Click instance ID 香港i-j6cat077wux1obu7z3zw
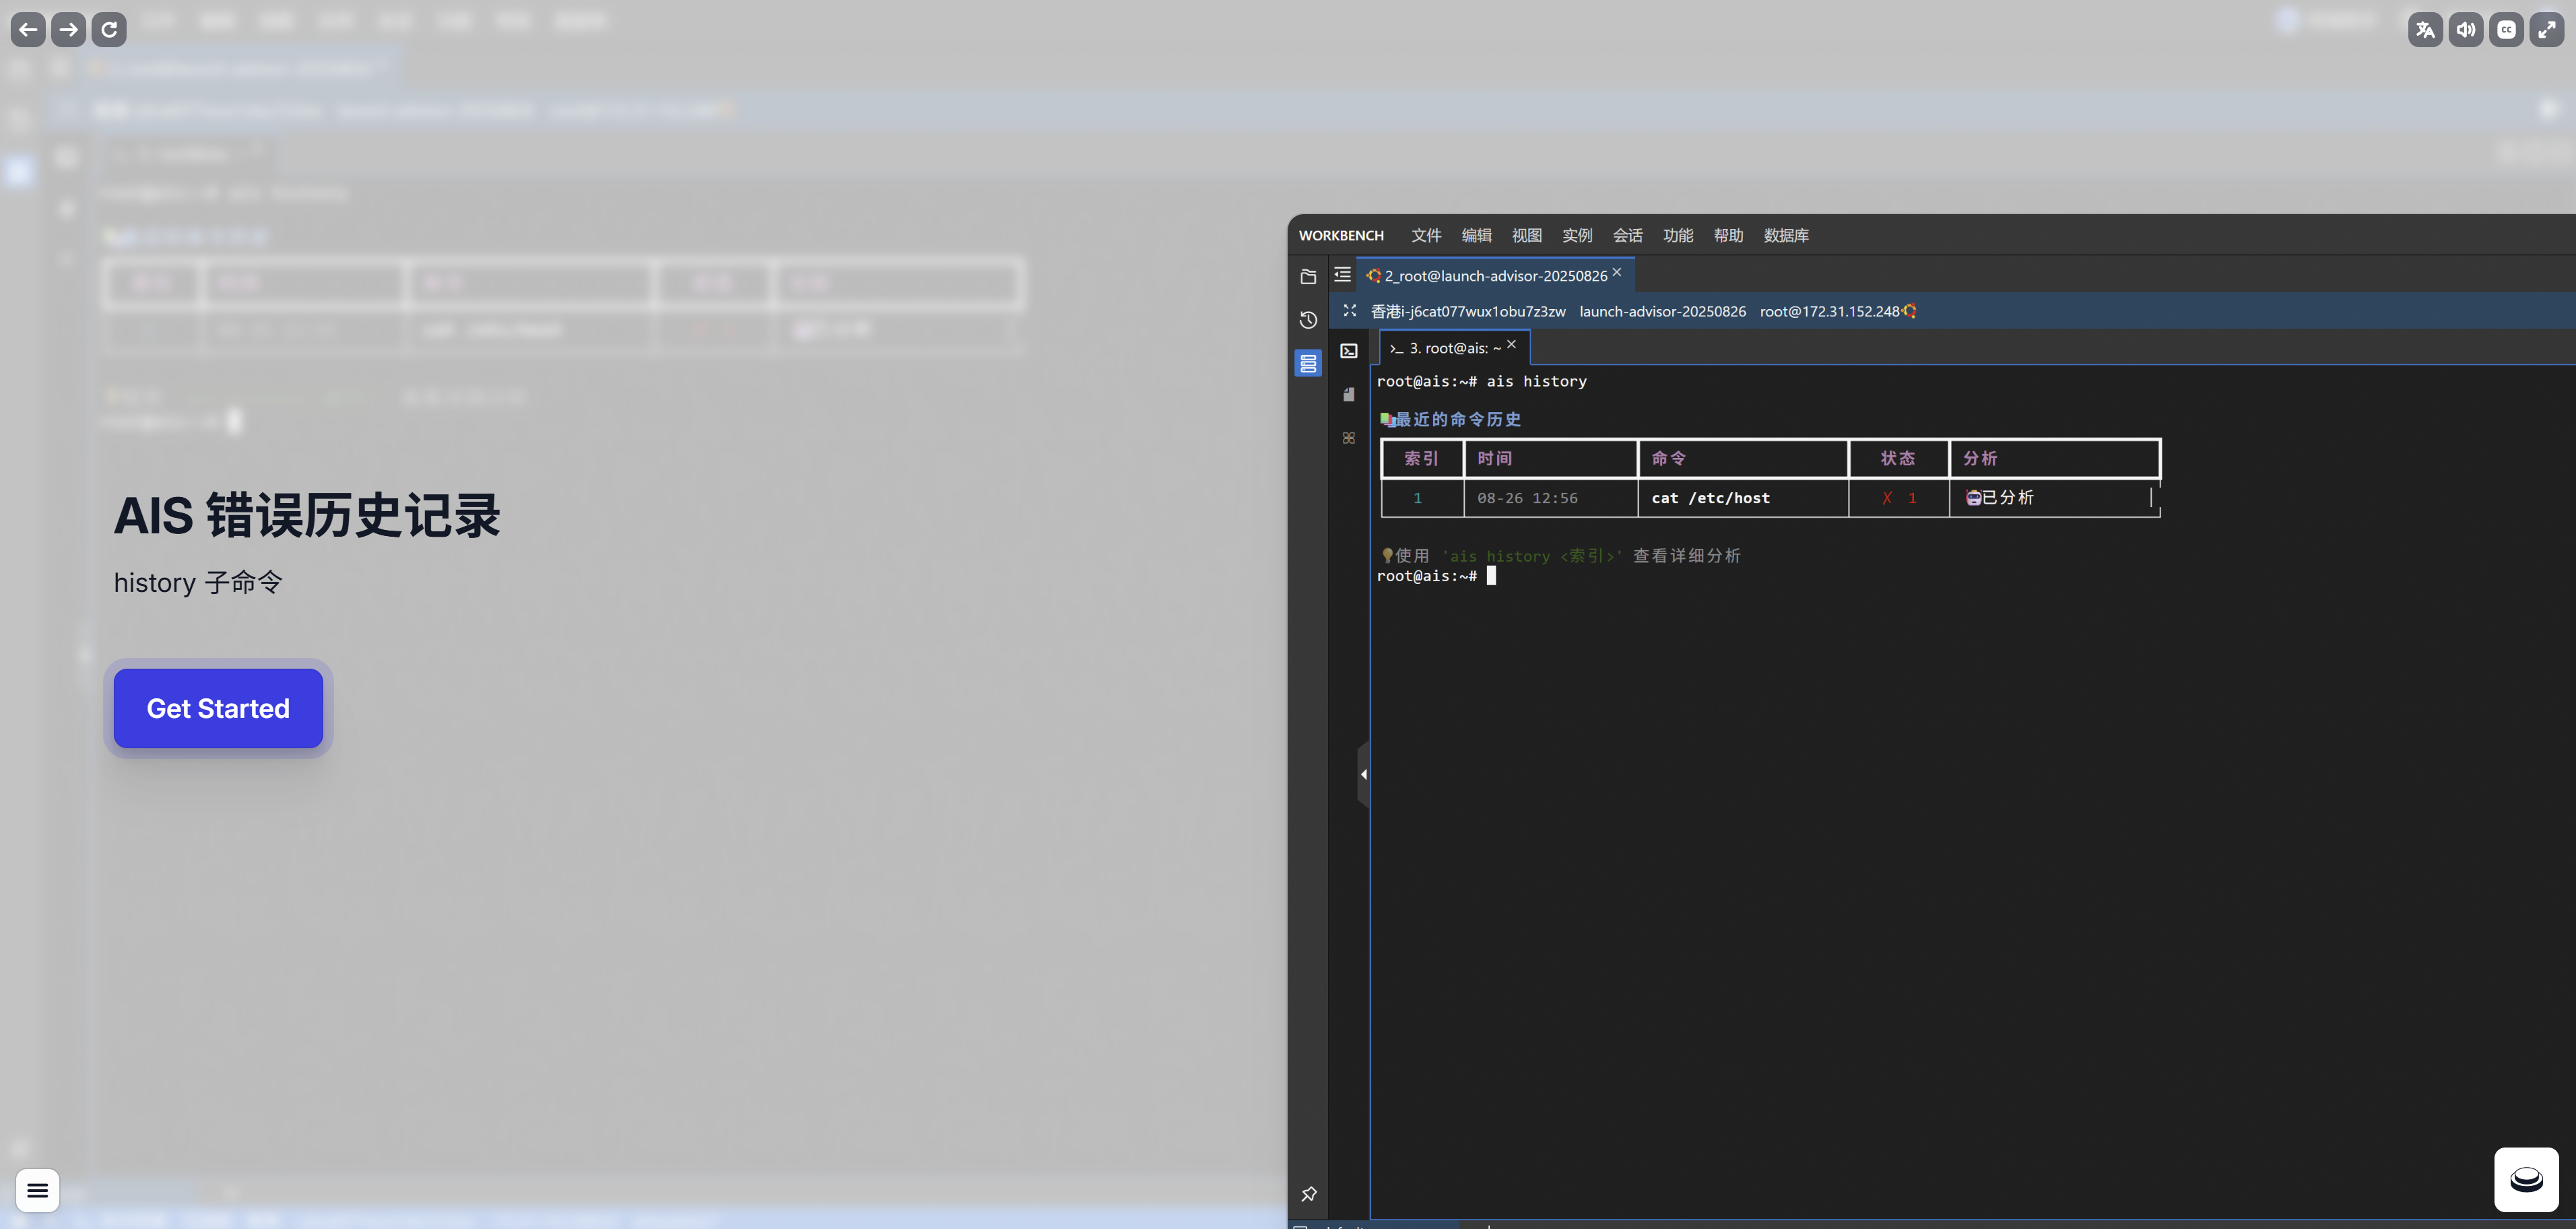The height and width of the screenshot is (1229, 2576). 1468,311
